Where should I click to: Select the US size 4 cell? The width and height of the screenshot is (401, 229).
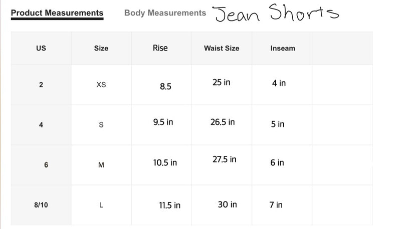click(41, 124)
